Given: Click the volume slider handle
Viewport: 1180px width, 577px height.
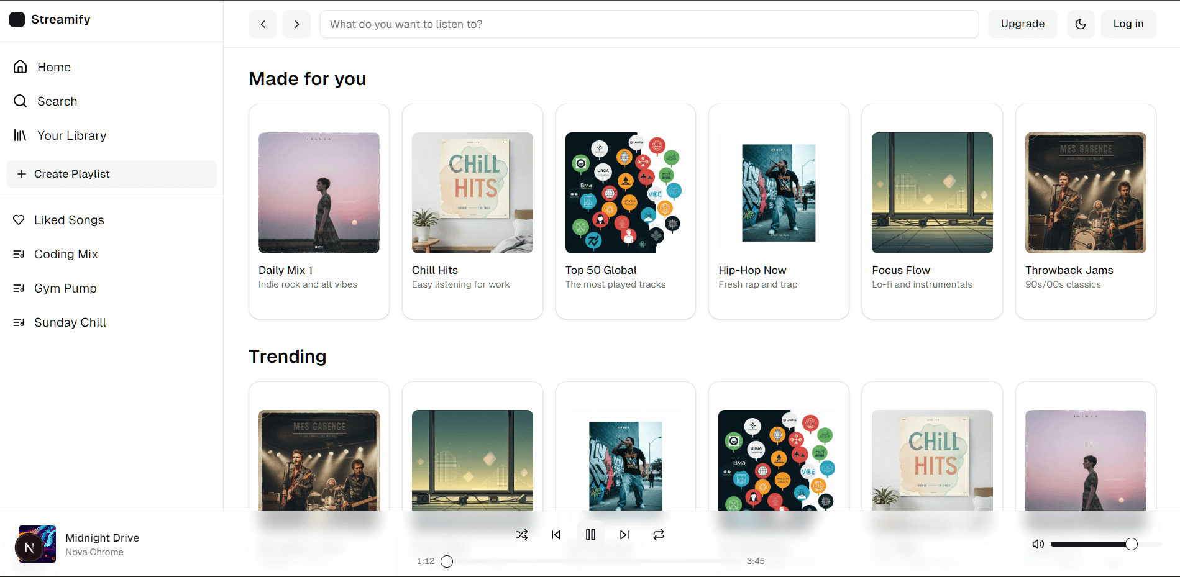Looking at the screenshot, I should pos(1132,544).
